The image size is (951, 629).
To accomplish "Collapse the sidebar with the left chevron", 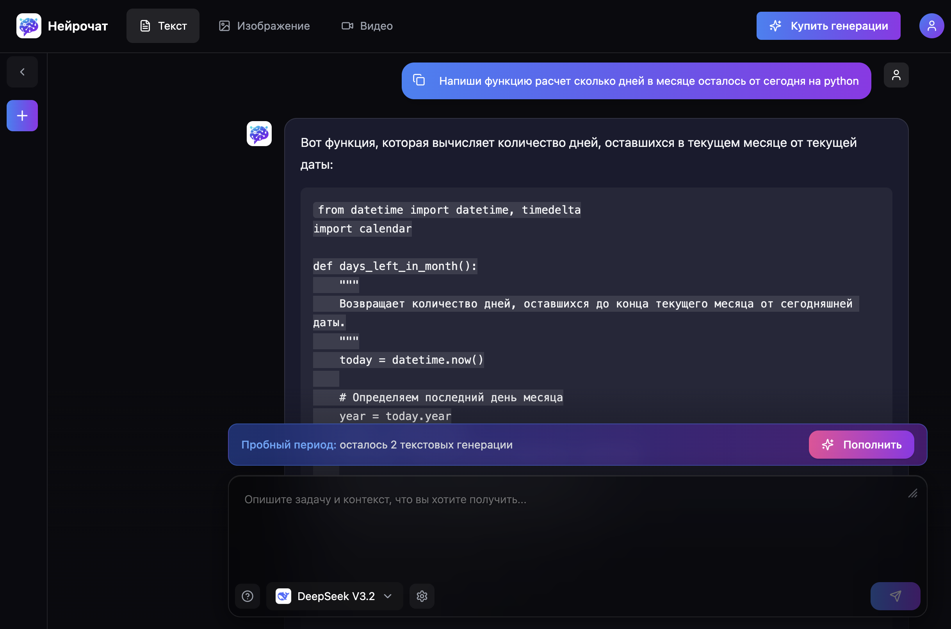I will [22, 72].
